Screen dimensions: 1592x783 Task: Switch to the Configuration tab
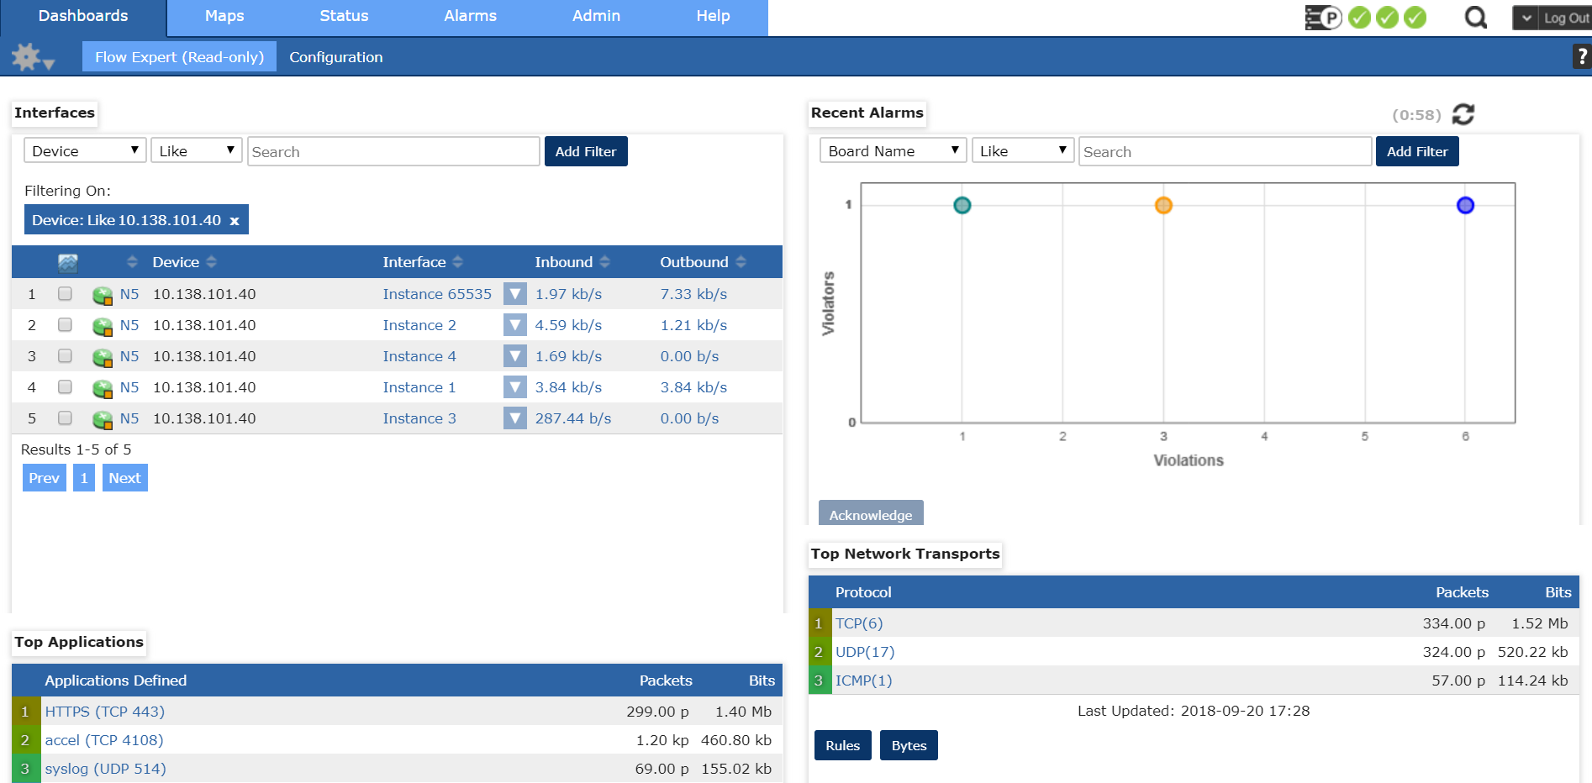pos(335,57)
